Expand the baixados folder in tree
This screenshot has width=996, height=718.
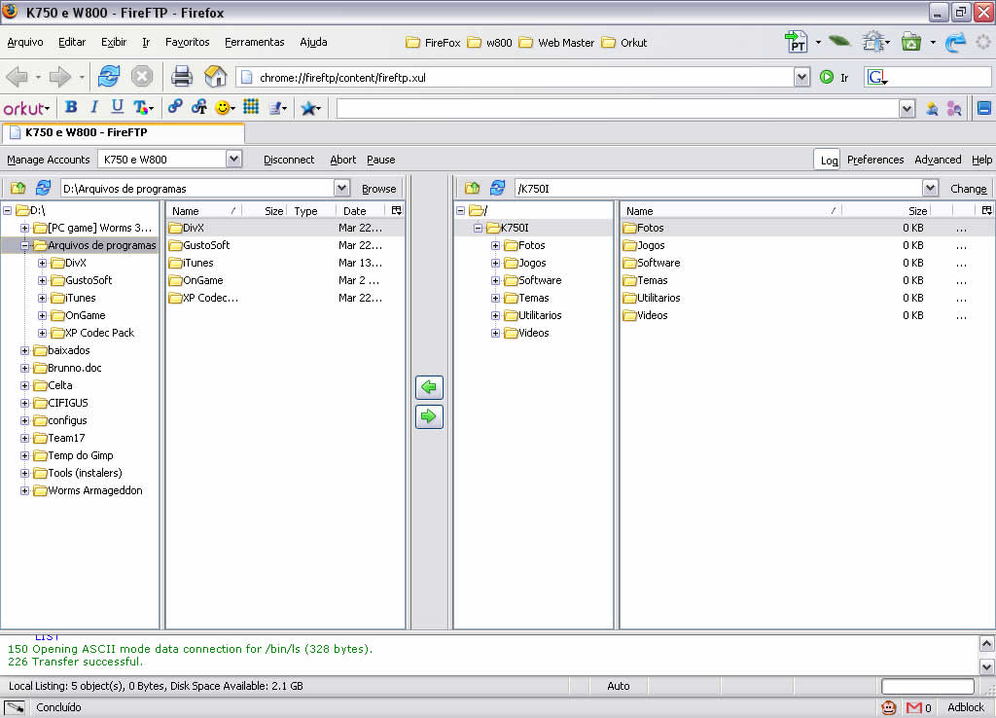(x=24, y=351)
